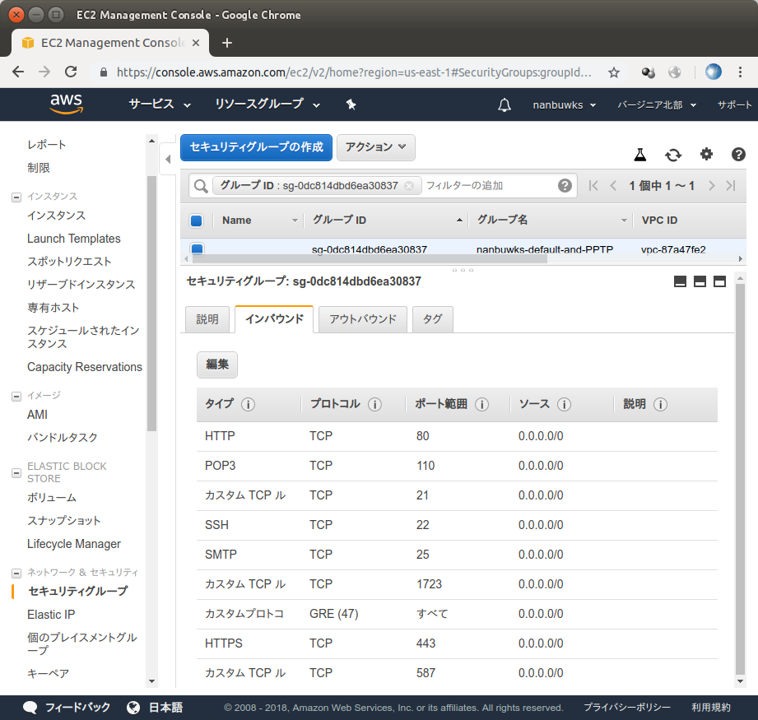Viewport: 758px width, 720px height.
Task: Open console settings via the gear icon
Action: 705,155
